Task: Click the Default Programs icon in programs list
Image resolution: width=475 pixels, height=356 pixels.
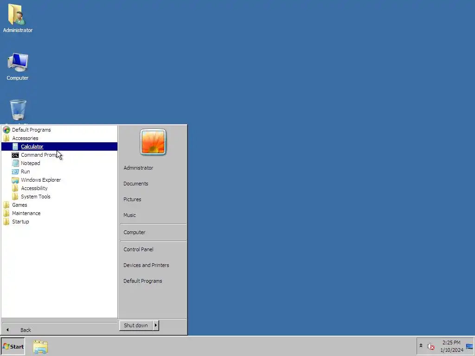Action: point(6,130)
